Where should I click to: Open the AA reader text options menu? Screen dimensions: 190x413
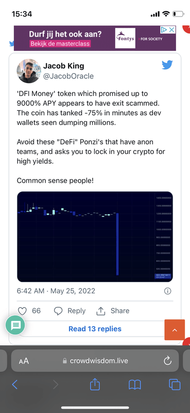[24, 361]
